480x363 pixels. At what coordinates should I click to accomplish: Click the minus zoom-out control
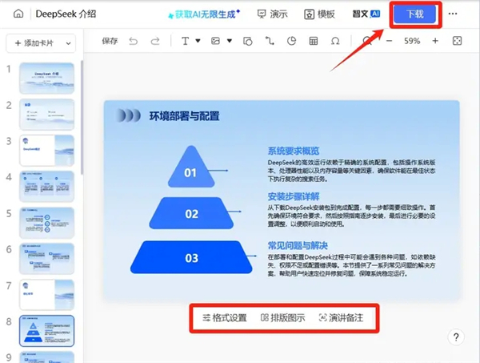coord(390,41)
